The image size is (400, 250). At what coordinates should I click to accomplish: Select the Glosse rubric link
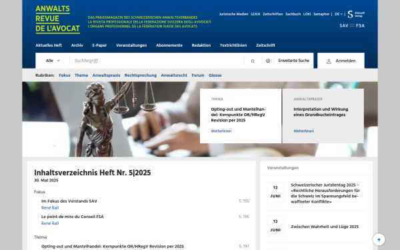[x=215, y=75]
